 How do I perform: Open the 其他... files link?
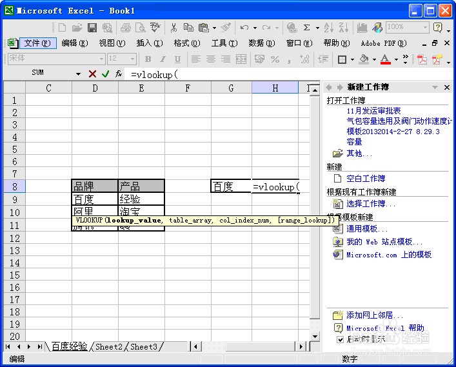pyautogui.click(x=359, y=154)
